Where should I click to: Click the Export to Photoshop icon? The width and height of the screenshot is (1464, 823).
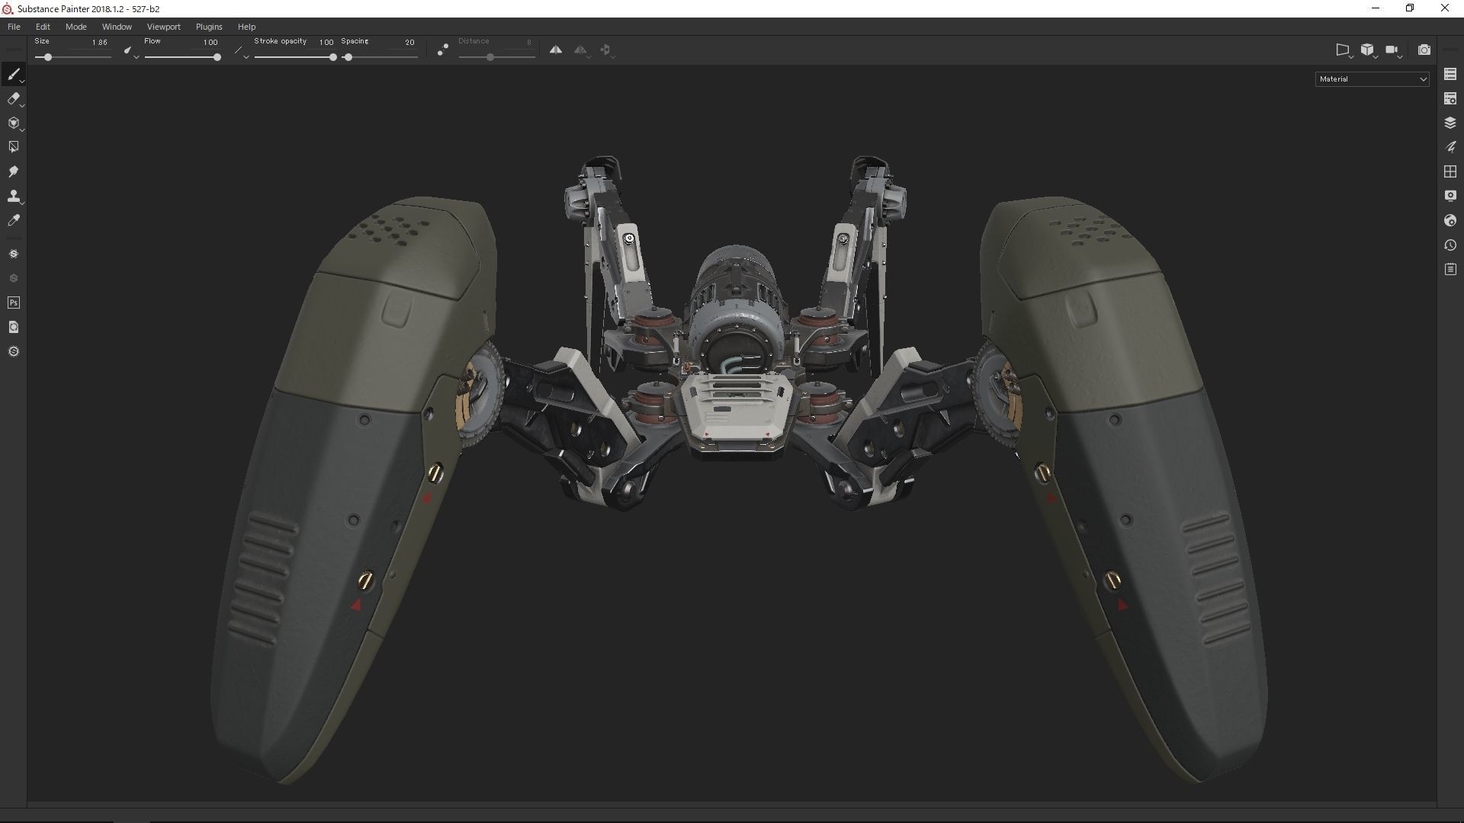pyautogui.click(x=13, y=303)
